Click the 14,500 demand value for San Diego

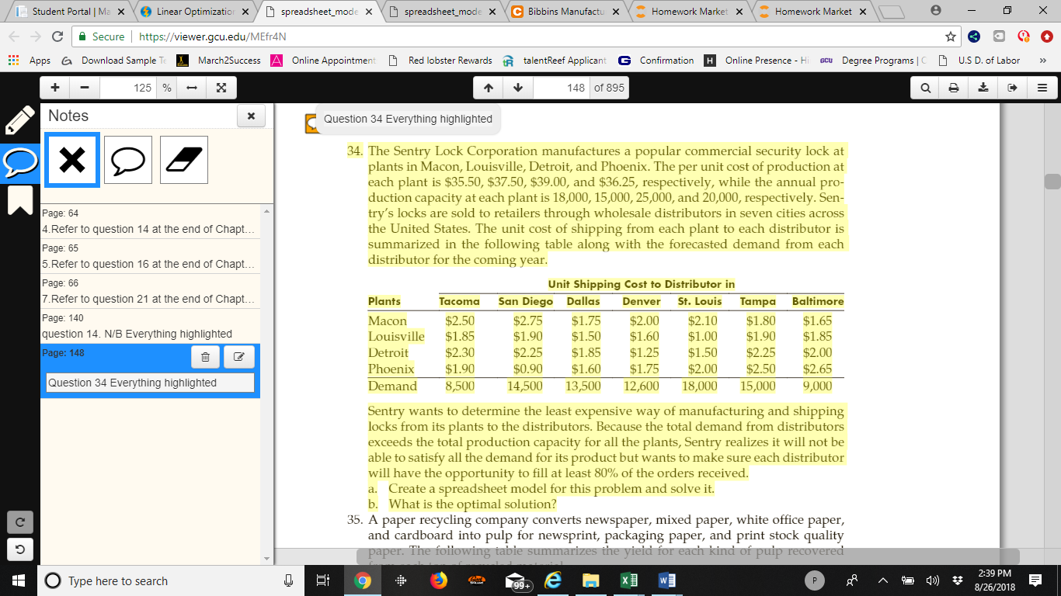tap(525, 386)
